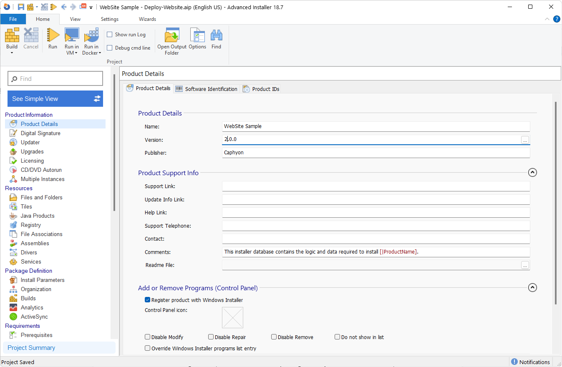
Task: Click the Run in Docker ribbon icon
Action: click(91, 35)
